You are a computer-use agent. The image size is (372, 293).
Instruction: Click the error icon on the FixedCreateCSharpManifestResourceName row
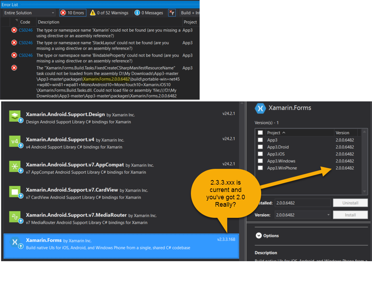point(14,68)
